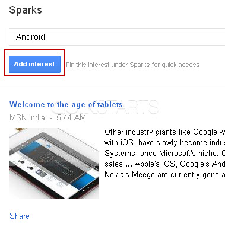Screen dimensions: 225x227
Task: Click the snippet line starting with iOS
Action: point(164,142)
